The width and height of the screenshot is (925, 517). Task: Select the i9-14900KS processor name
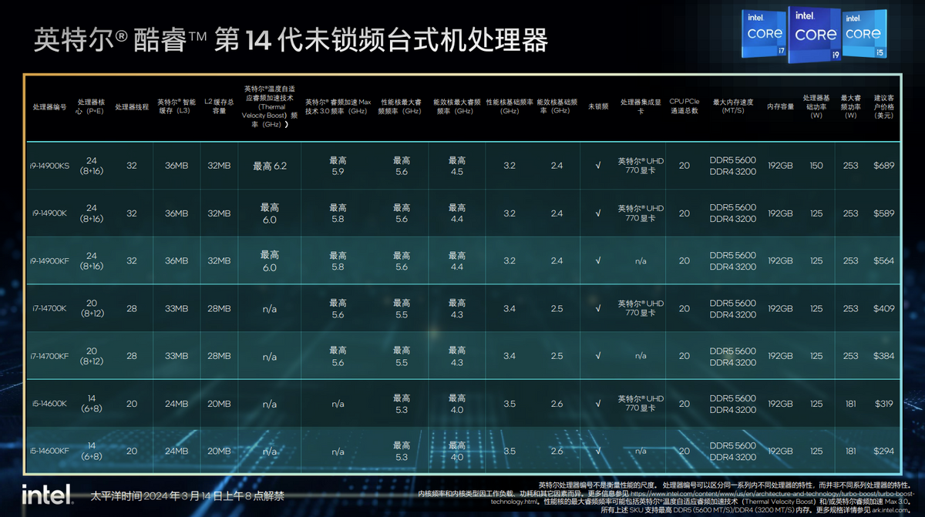click(50, 166)
